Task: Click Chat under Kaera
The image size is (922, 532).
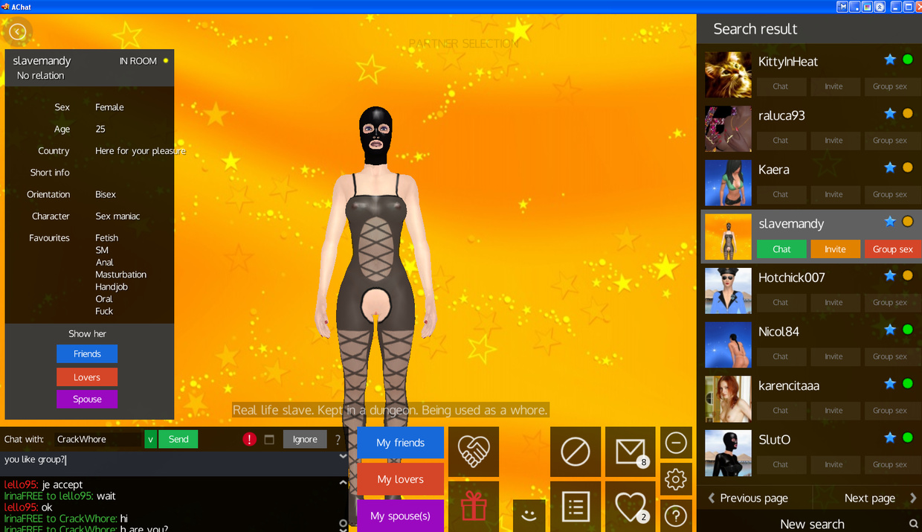Action: coord(781,194)
